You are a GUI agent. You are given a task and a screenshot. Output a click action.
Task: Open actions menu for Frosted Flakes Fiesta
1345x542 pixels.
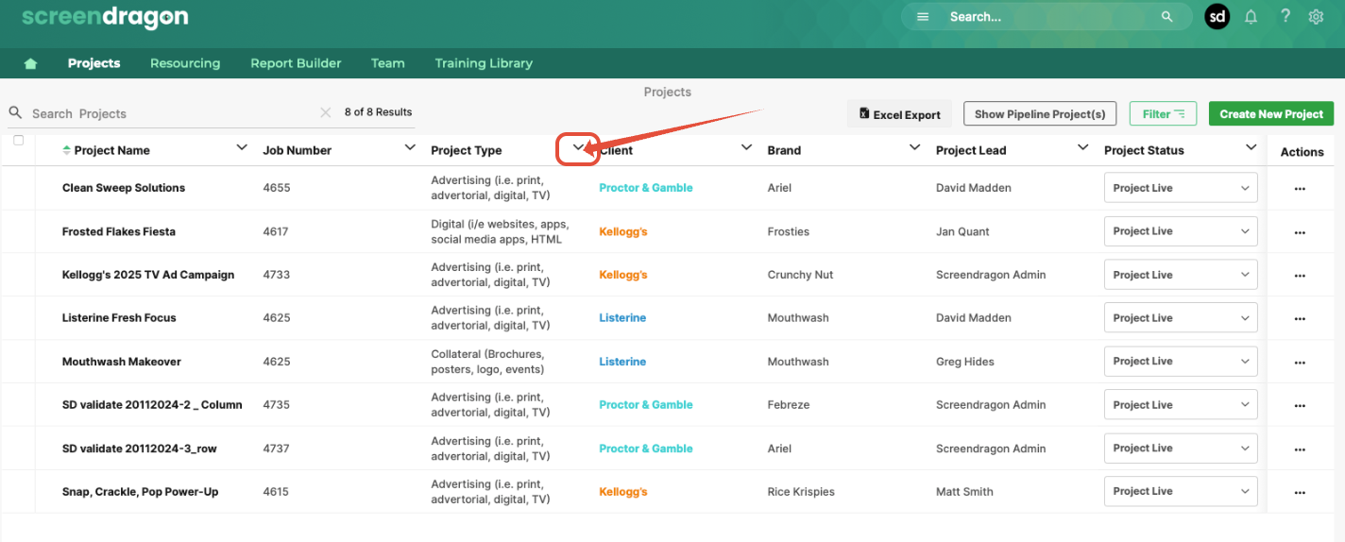(1300, 231)
